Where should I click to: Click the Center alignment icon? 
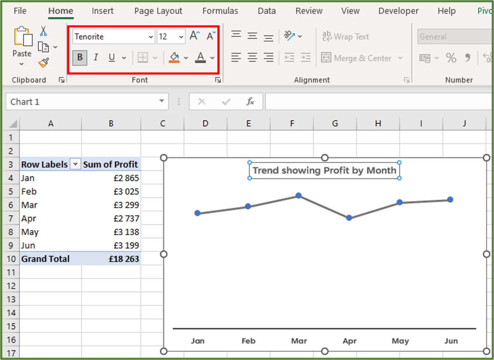252,58
